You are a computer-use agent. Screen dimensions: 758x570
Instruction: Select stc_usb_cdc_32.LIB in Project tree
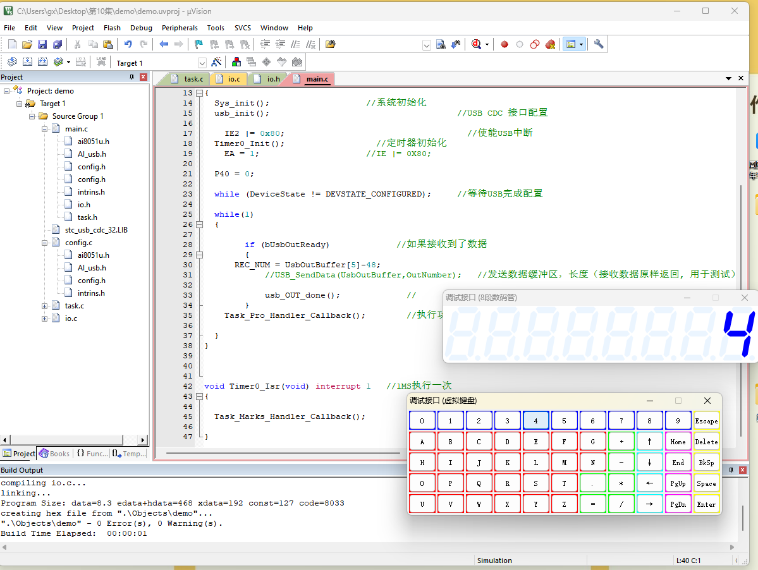[96, 230]
